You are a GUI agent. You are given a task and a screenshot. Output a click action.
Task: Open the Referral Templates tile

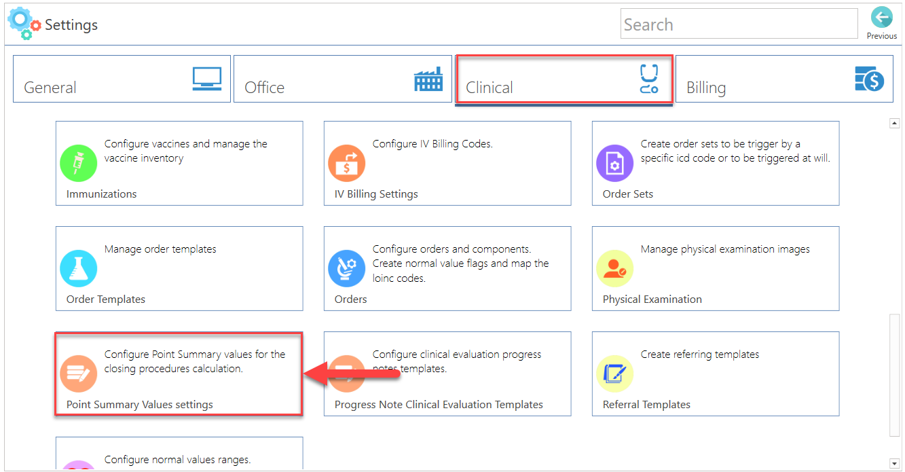716,374
